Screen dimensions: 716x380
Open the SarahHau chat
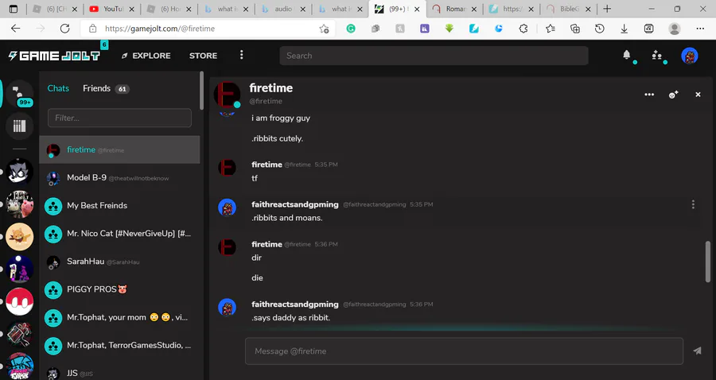click(119, 262)
